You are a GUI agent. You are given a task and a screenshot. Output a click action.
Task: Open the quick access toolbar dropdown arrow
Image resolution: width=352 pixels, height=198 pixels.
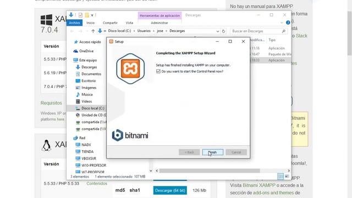click(92, 15)
